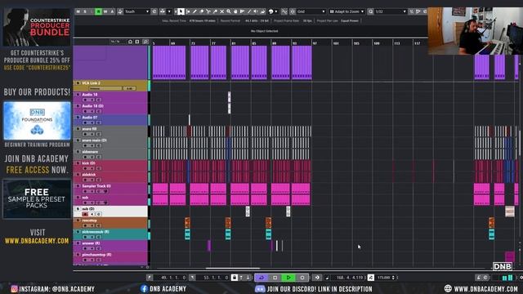
Task: Click the Record transport button
Action: click(302, 278)
